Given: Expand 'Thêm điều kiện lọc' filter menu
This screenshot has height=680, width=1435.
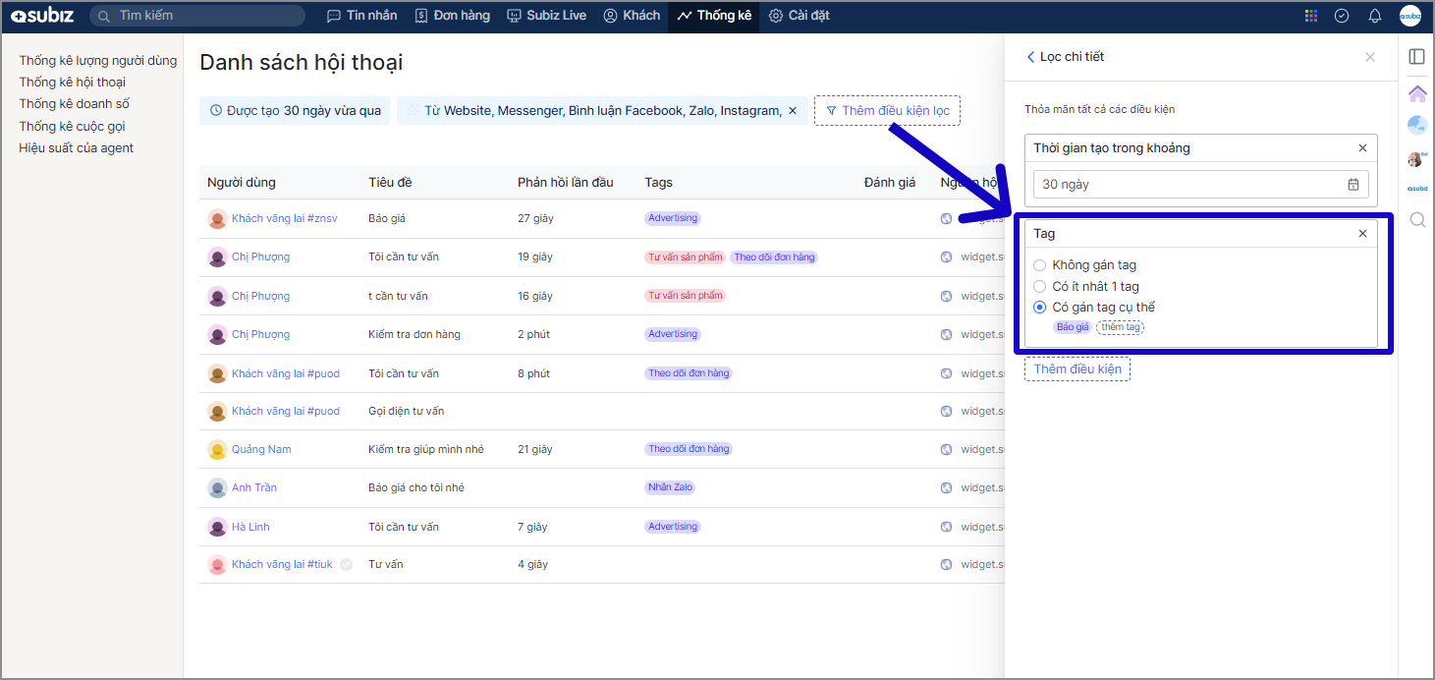Looking at the screenshot, I should click(887, 111).
